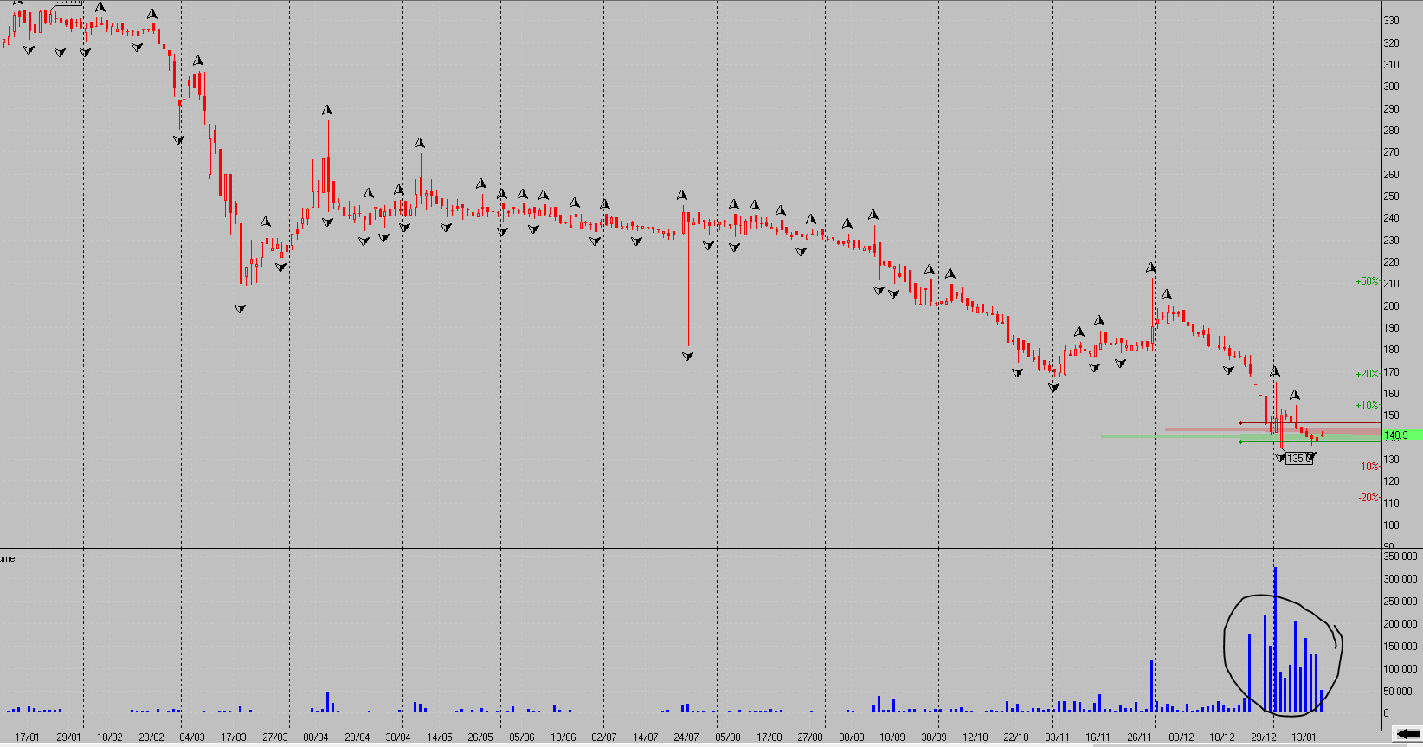Click the +50% level label
1423x747 pixels.
click(1367, 281)
